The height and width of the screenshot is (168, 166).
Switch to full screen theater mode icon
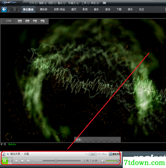[x=43, y=21]
